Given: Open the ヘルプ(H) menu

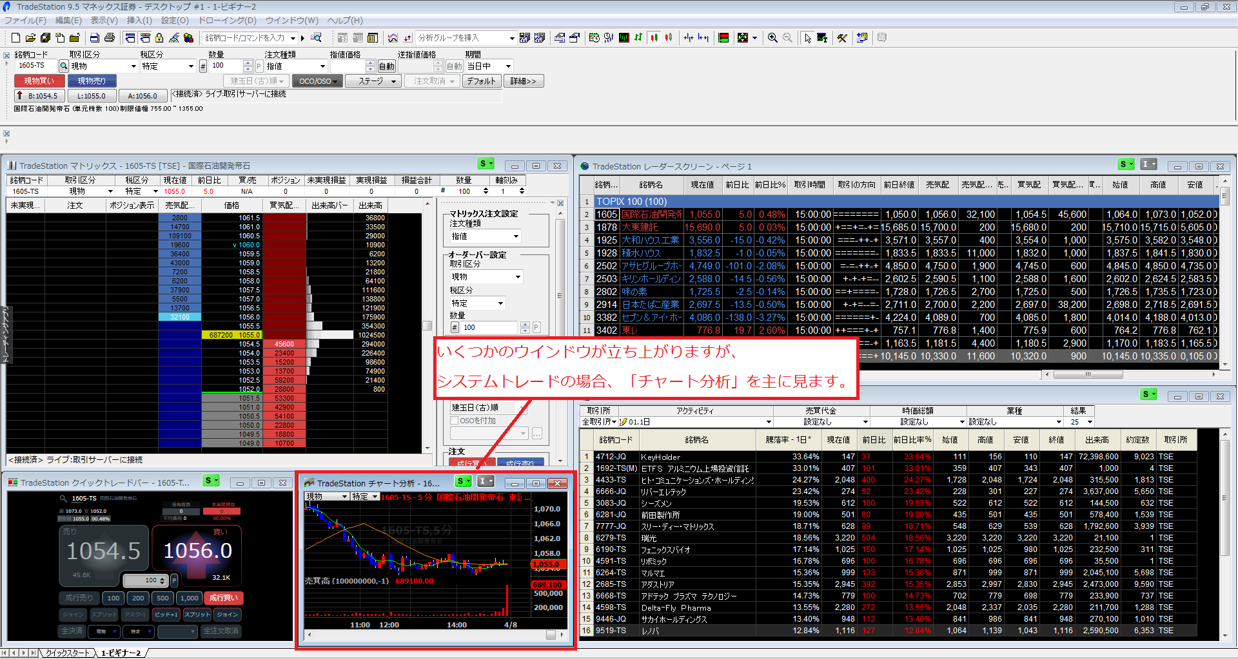Looking at the screenshot, I should (x=345, y=21).
